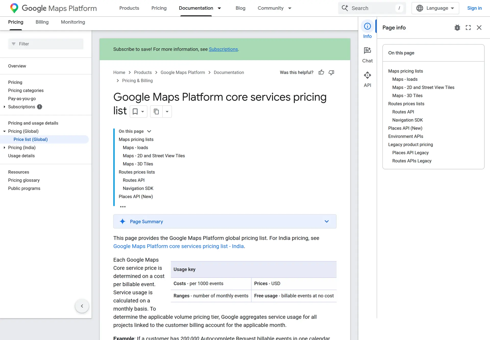Jump to Places API Legacy in Page info
The image size is (490, 340).
[410, 153]
